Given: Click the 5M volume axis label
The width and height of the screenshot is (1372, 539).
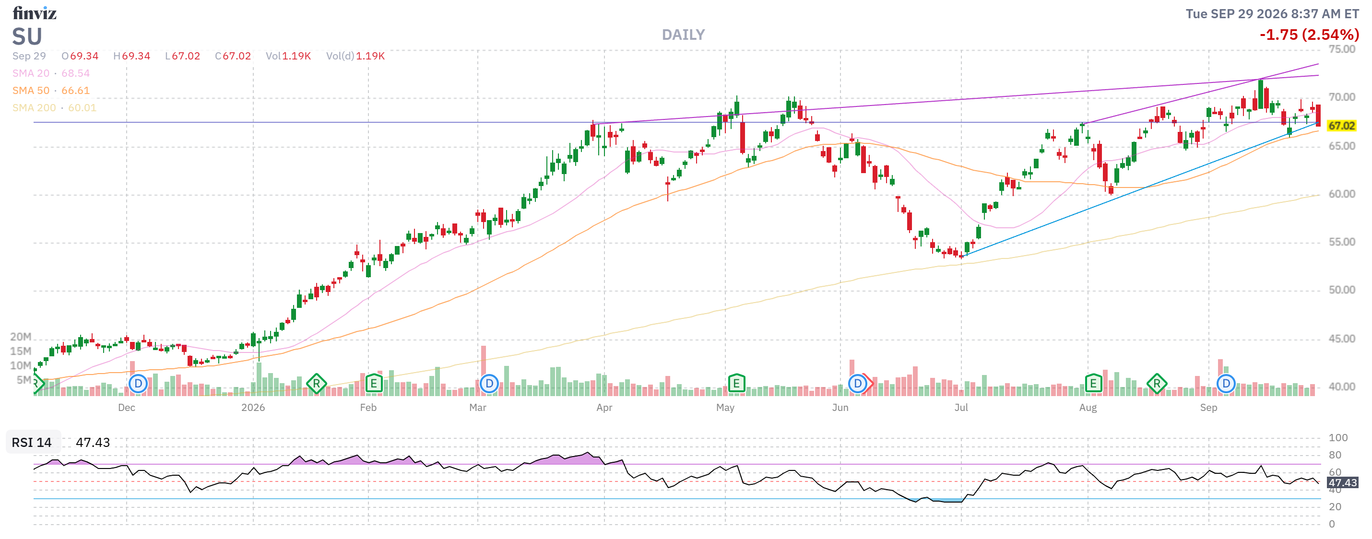Looking at the screenshot, I should coord(24,380).
